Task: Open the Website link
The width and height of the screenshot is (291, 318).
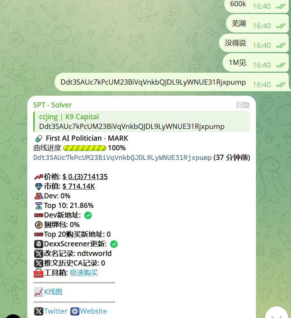Action: pos(93,311)
